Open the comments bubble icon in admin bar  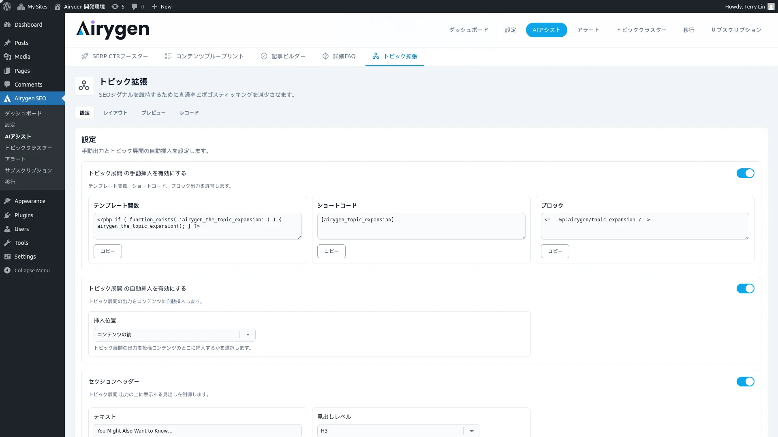point(135,6)
